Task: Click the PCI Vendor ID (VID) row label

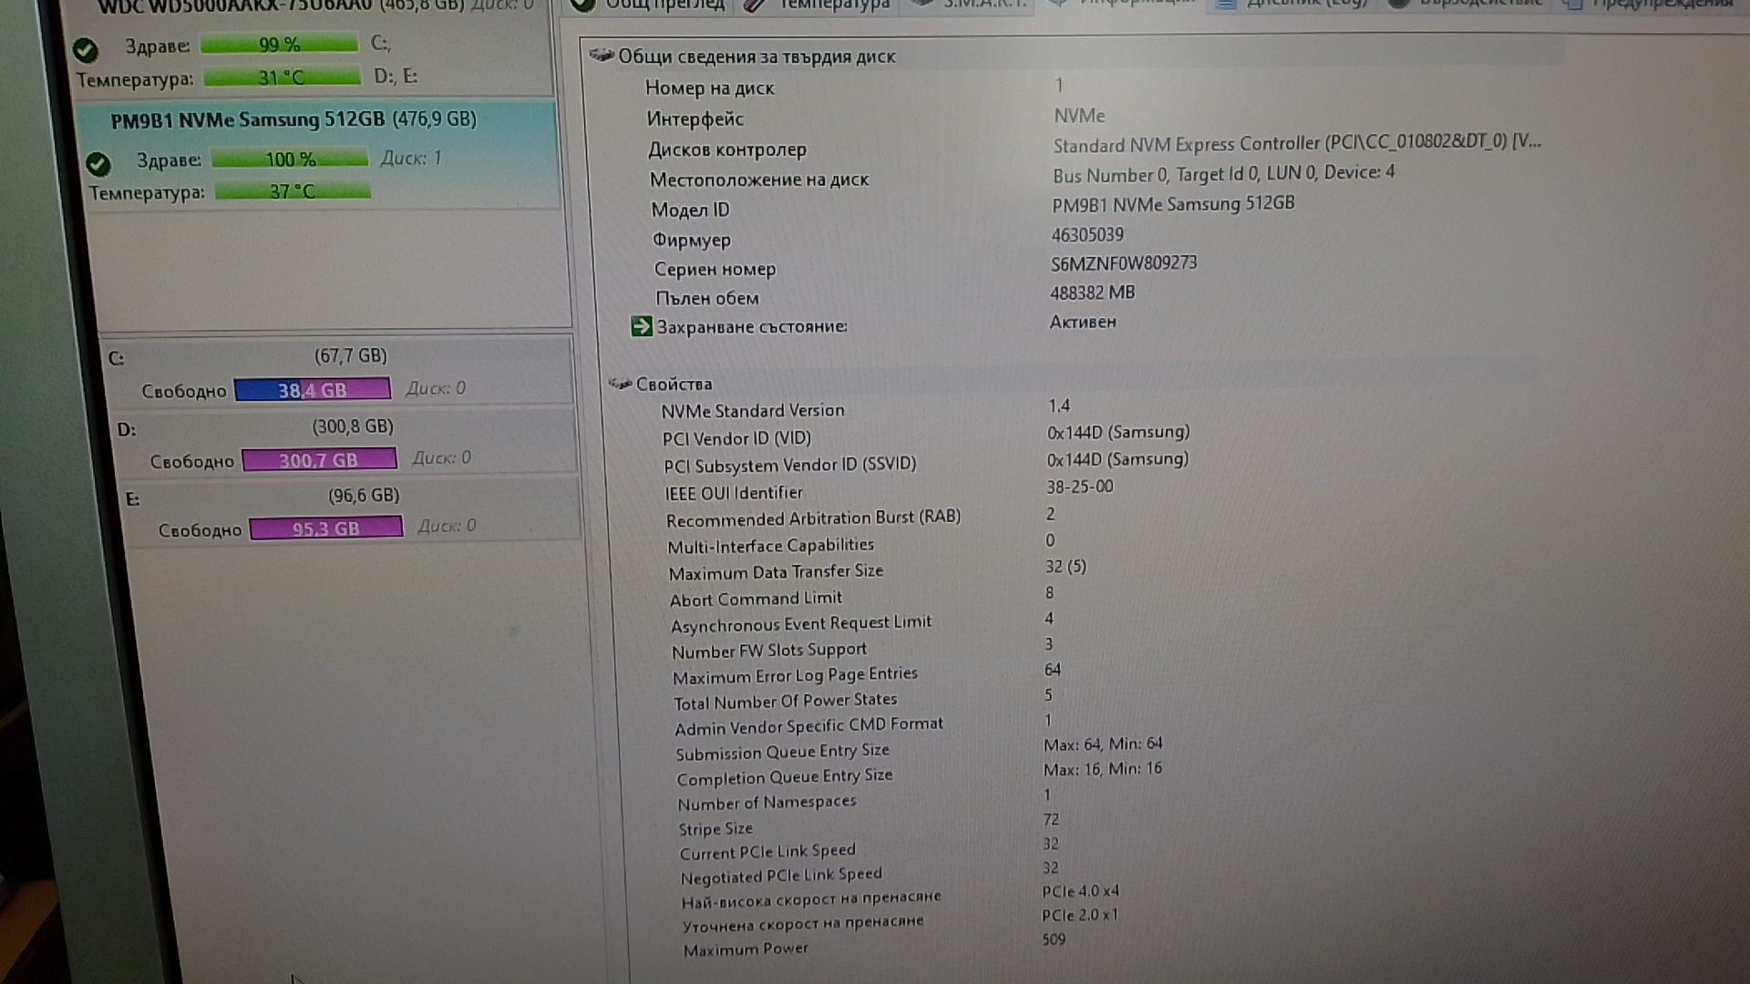Action: coord(736,438)
